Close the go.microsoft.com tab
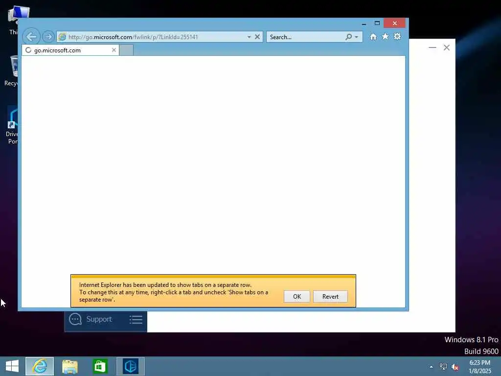501x376 pixels. 114,50
